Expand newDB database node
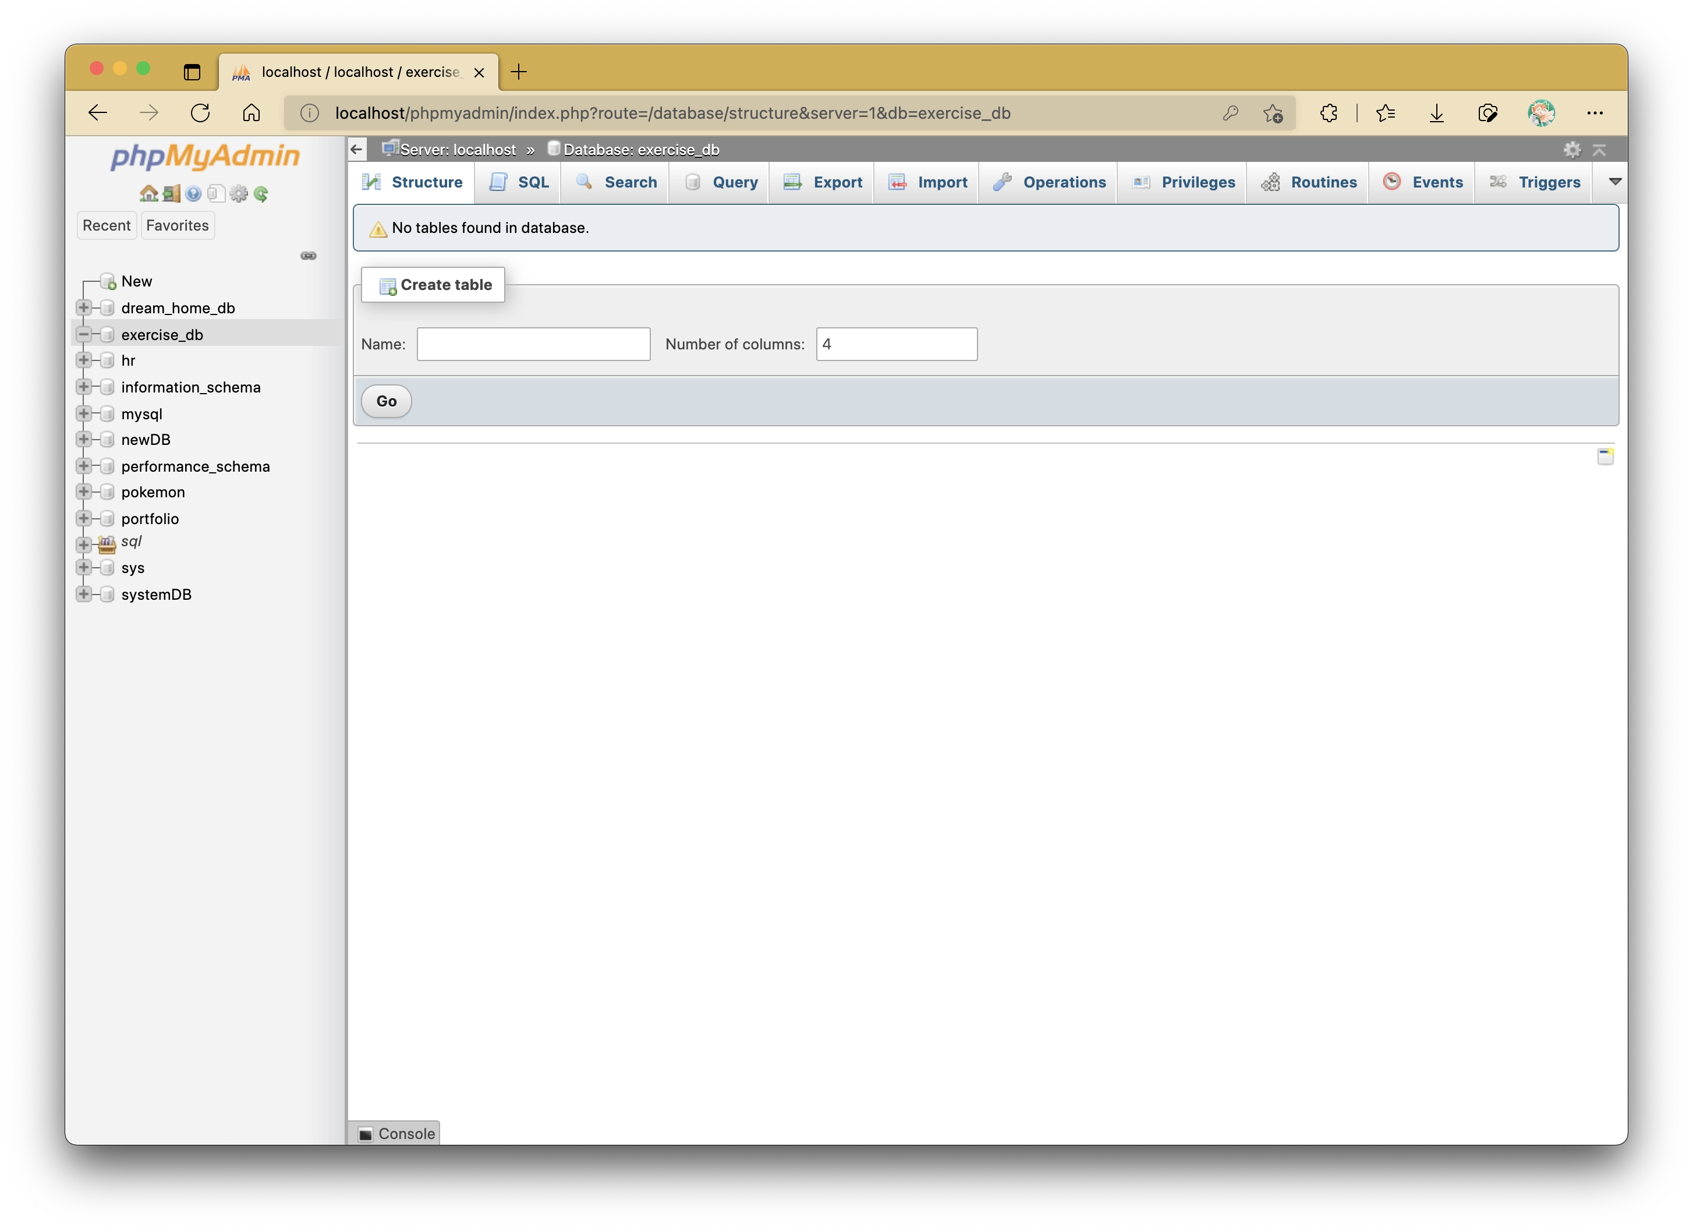Viewport: 1693px width, 1231px height. point(84,439)
